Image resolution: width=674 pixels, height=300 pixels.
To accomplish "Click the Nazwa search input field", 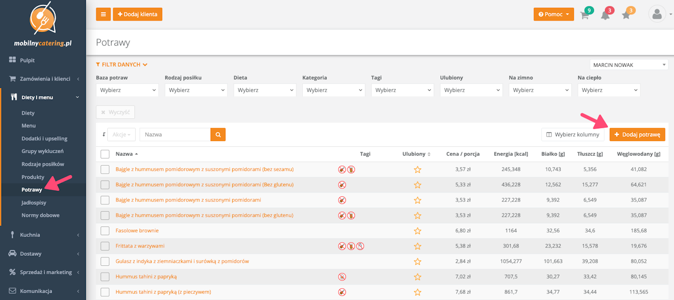I will (175, 135).
